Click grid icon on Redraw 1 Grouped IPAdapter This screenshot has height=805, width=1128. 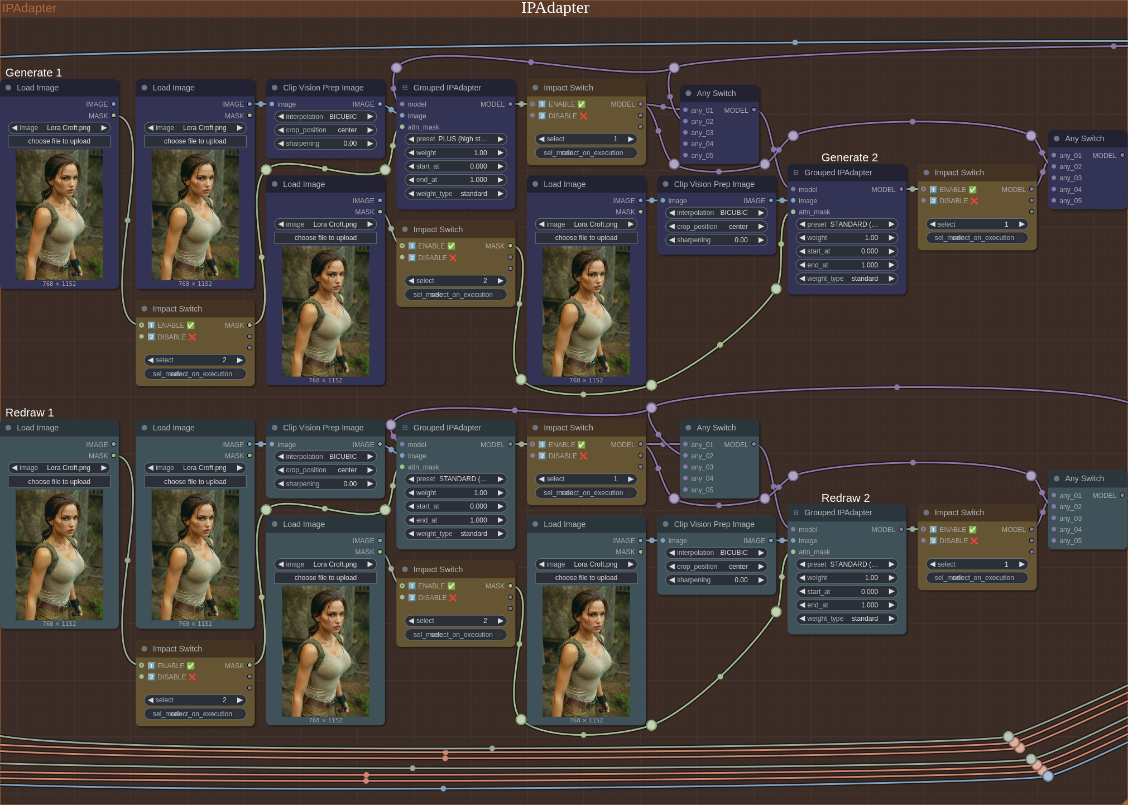405,428
